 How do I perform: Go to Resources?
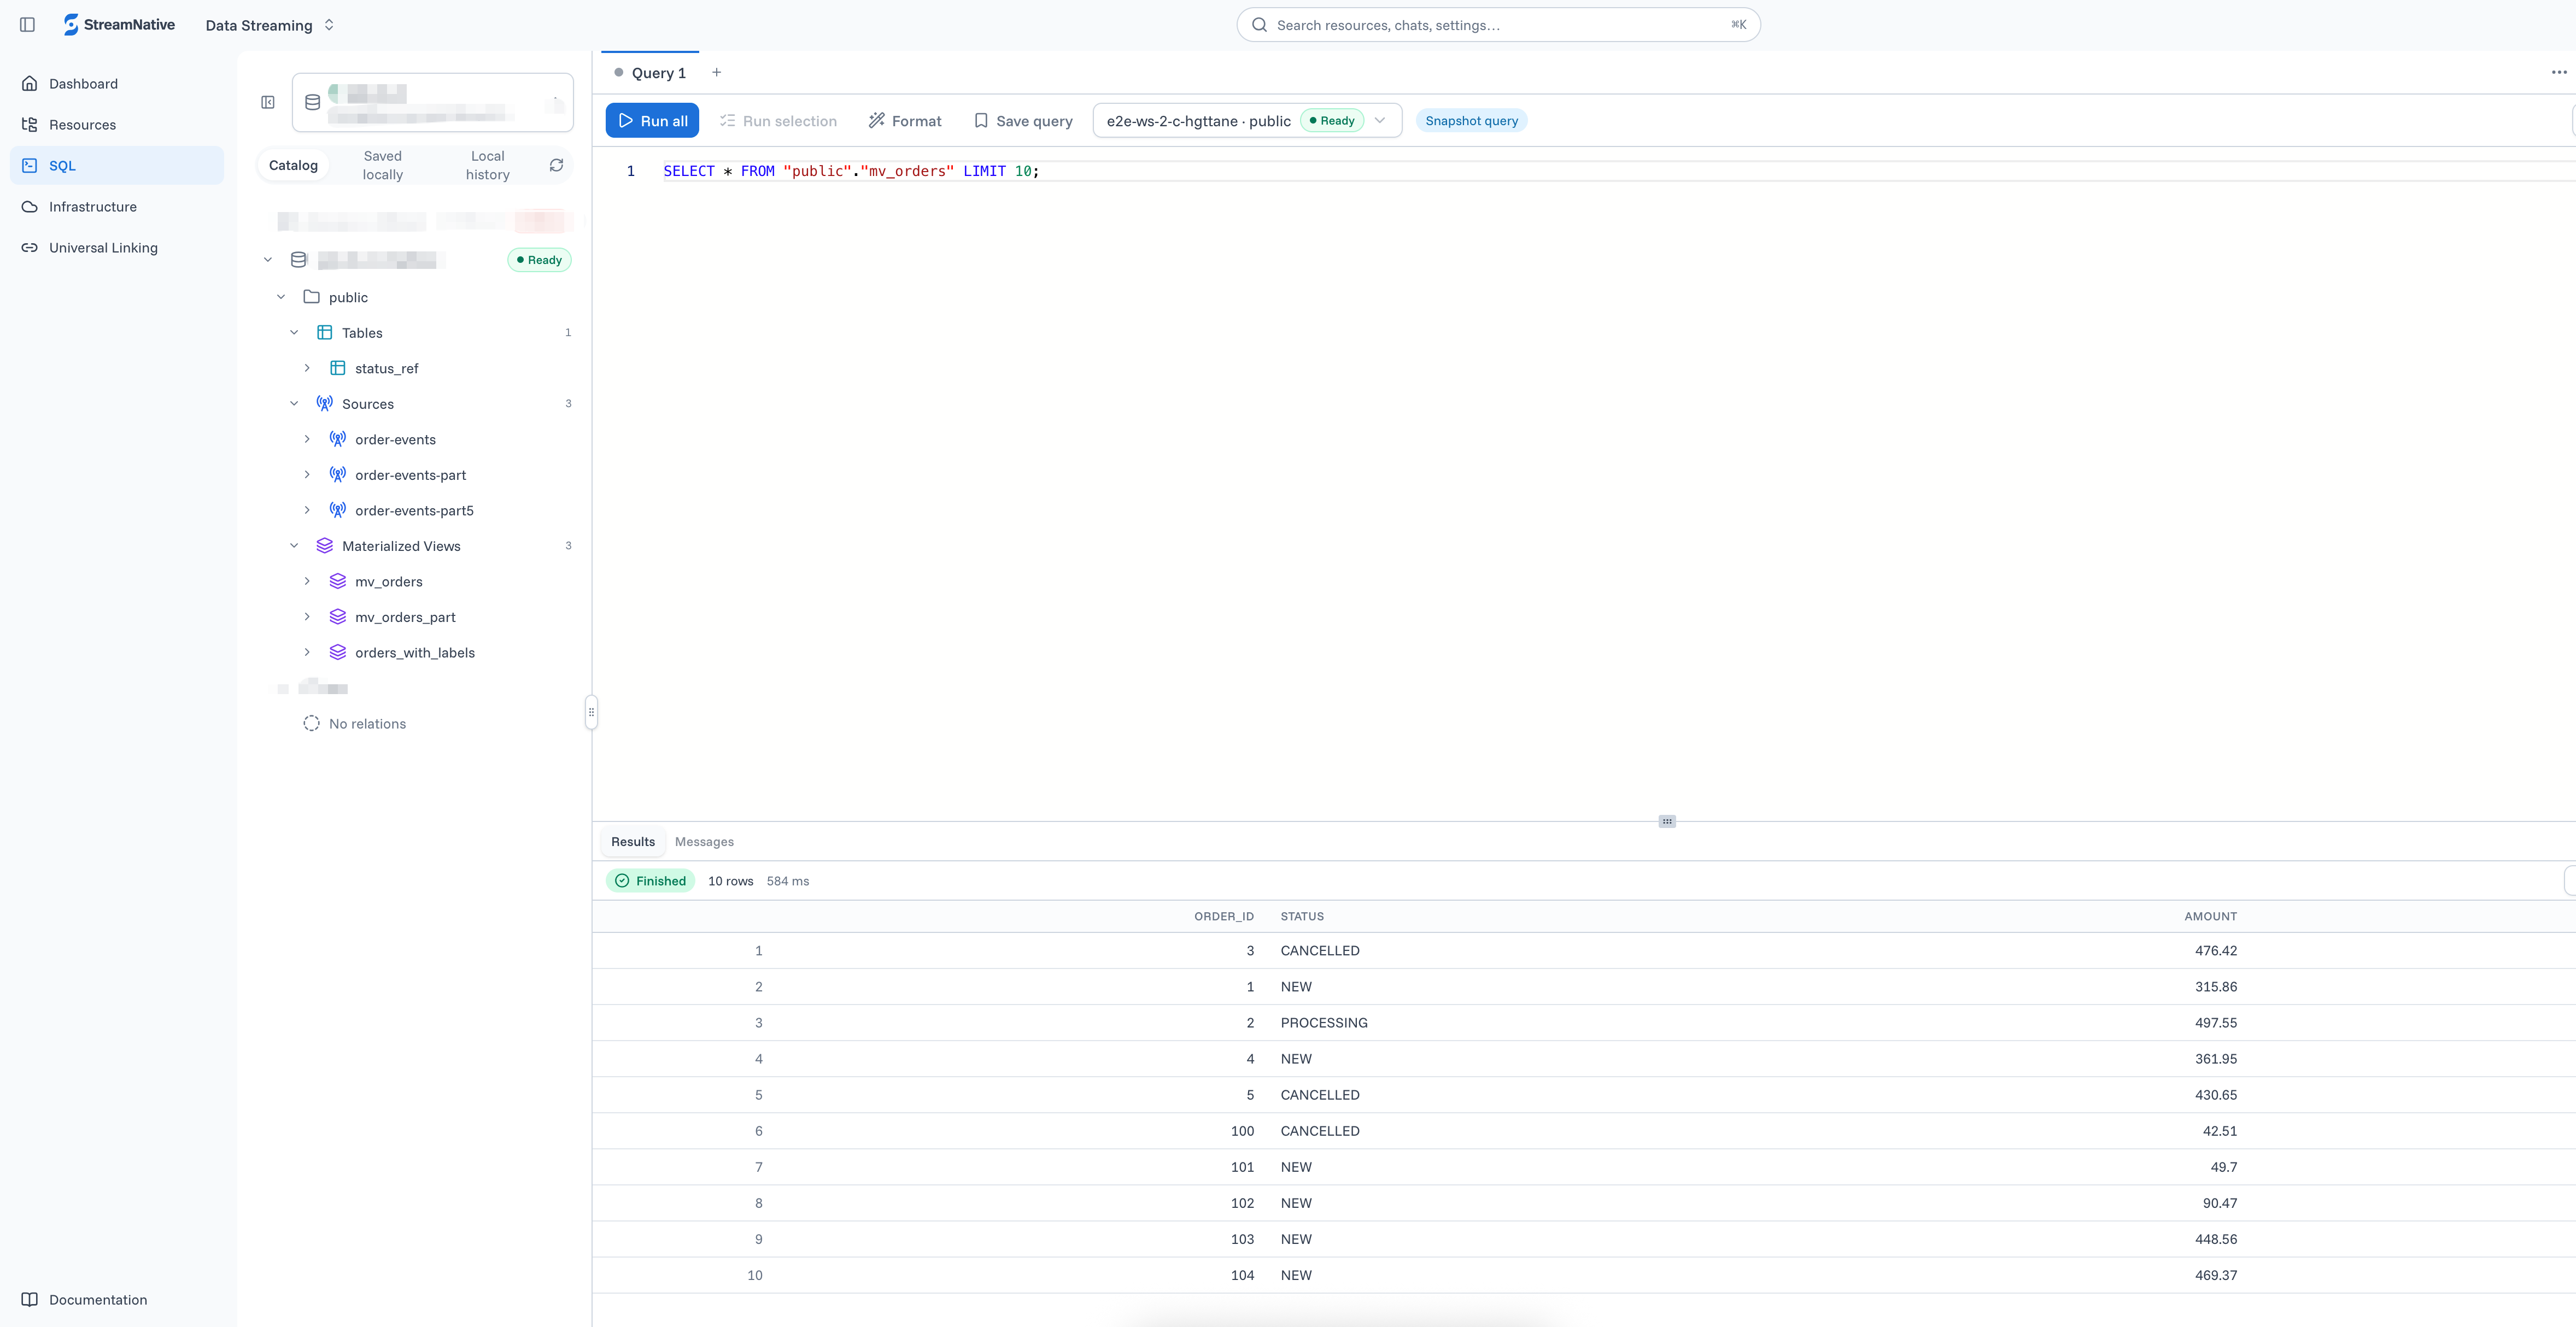117,125
